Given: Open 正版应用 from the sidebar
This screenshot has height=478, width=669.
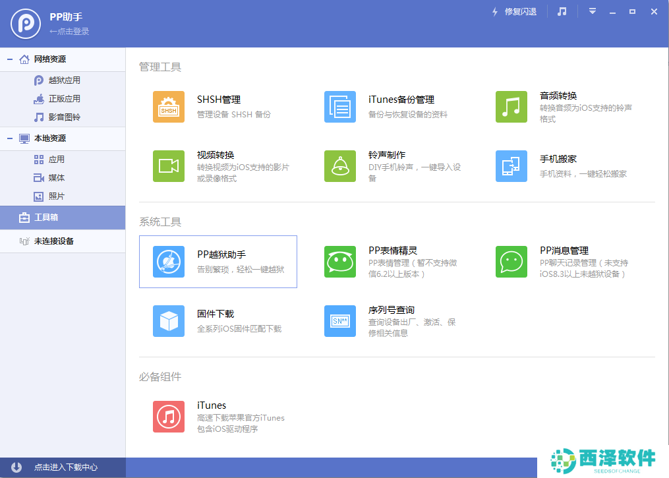Looking at the screenshot, I should point(65,99).
